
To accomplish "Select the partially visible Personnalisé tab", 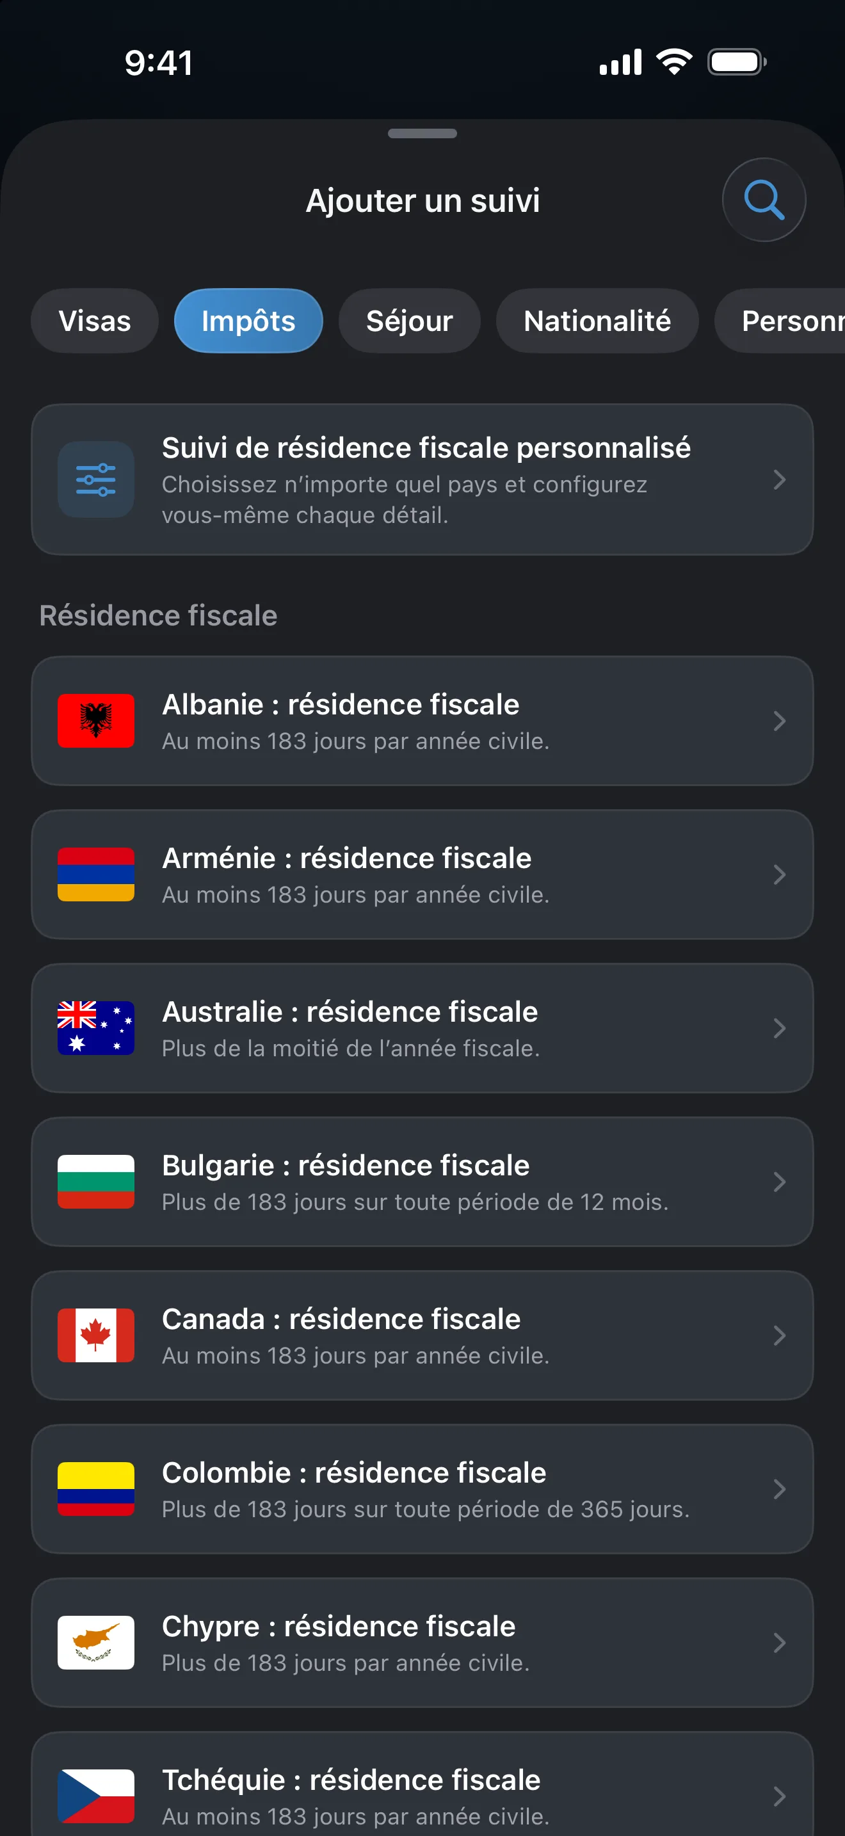I will (x=781, y=321).
